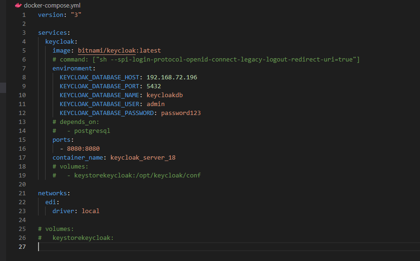
Task: Click the 'ports' key
Action: pyautogui.click(x=62, y=140)
